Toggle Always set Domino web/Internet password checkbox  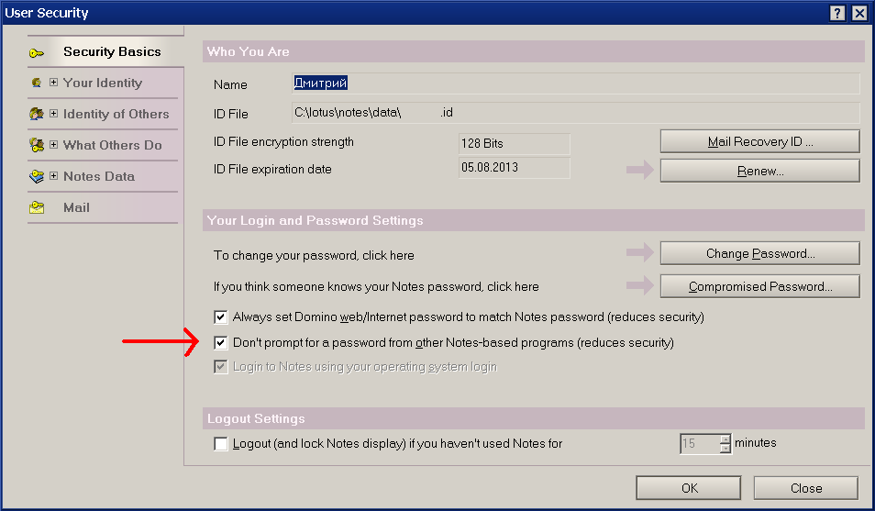[221, 317]
